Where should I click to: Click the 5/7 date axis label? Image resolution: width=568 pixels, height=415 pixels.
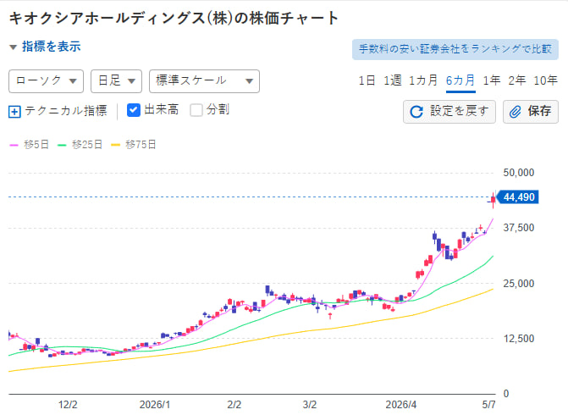pos(488,405)
